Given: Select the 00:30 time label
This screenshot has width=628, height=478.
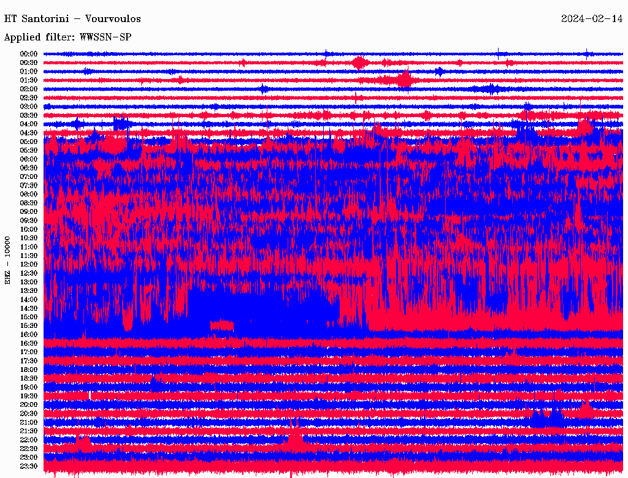Looking at the screenshot, I should pos(29,63).
